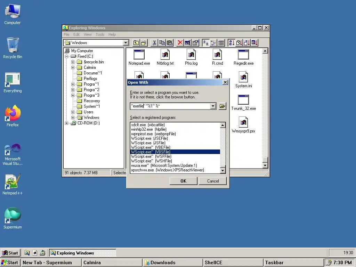Click the red X Delete toolbar icon

click(x=180, y=43)
